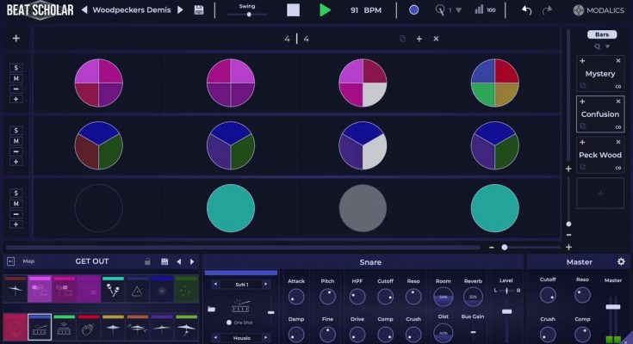Select the triangle instrument pad
This screenshot has width=633, height=344.
pyautogui.click(x=138, y=292)
